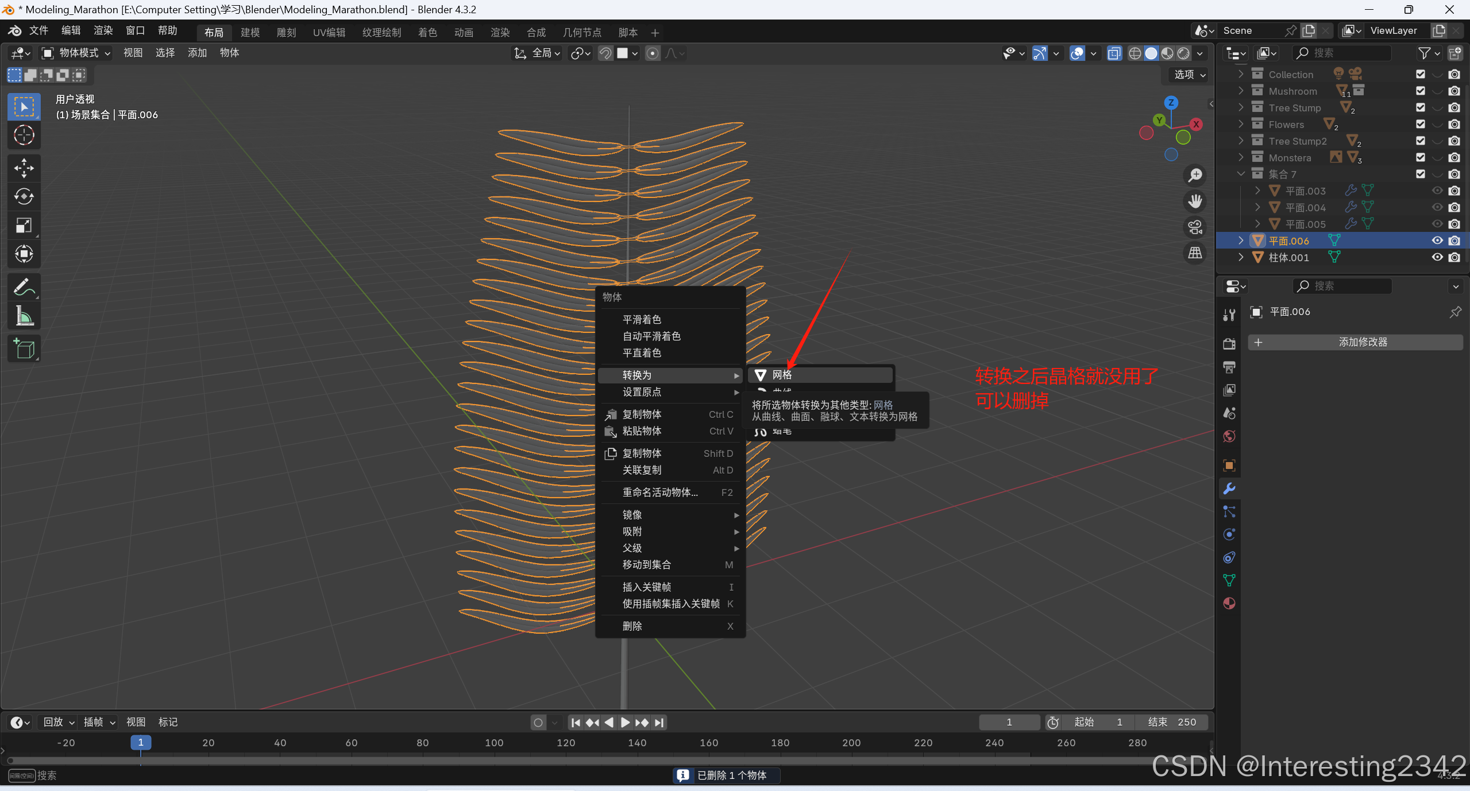
Task: Uncheck the Mushroom collection checkbox
Action: (x=1421, y=91)
